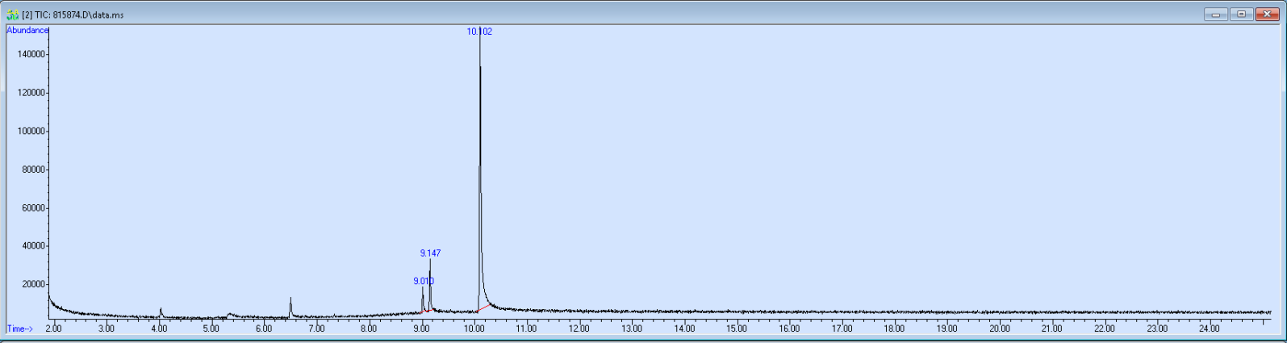Maximize the TIC chromatogram window
This screenshot has height=343, width=1287.
pyautogui.click(x=1241, y=15)
